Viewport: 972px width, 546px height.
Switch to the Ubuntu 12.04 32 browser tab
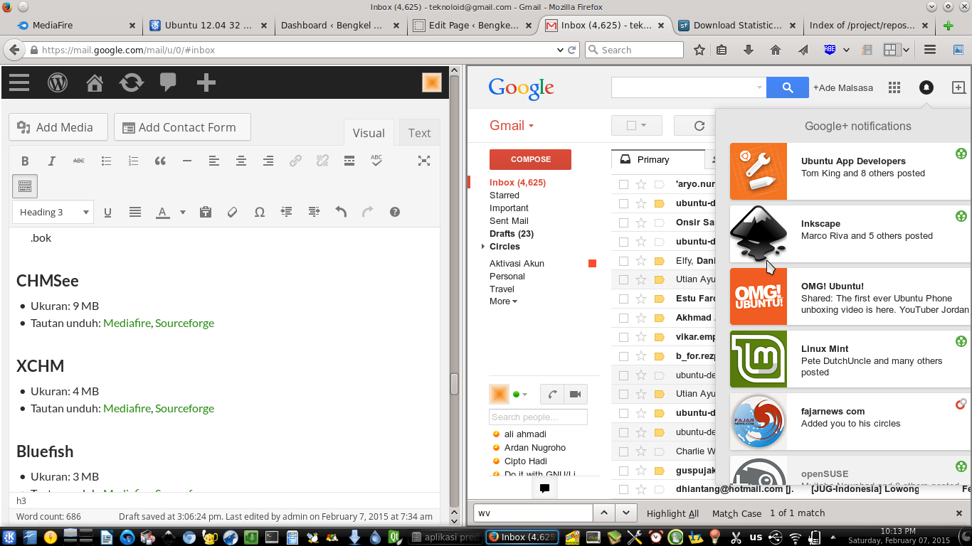click(x=208, y=25)
